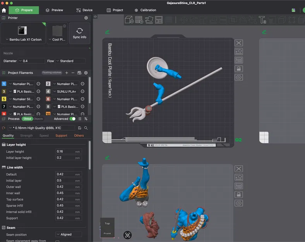Edit lower plate name pencil icon
Image resolution: width=305 pixels, height=242 pixels.
[x=107, y=158]
